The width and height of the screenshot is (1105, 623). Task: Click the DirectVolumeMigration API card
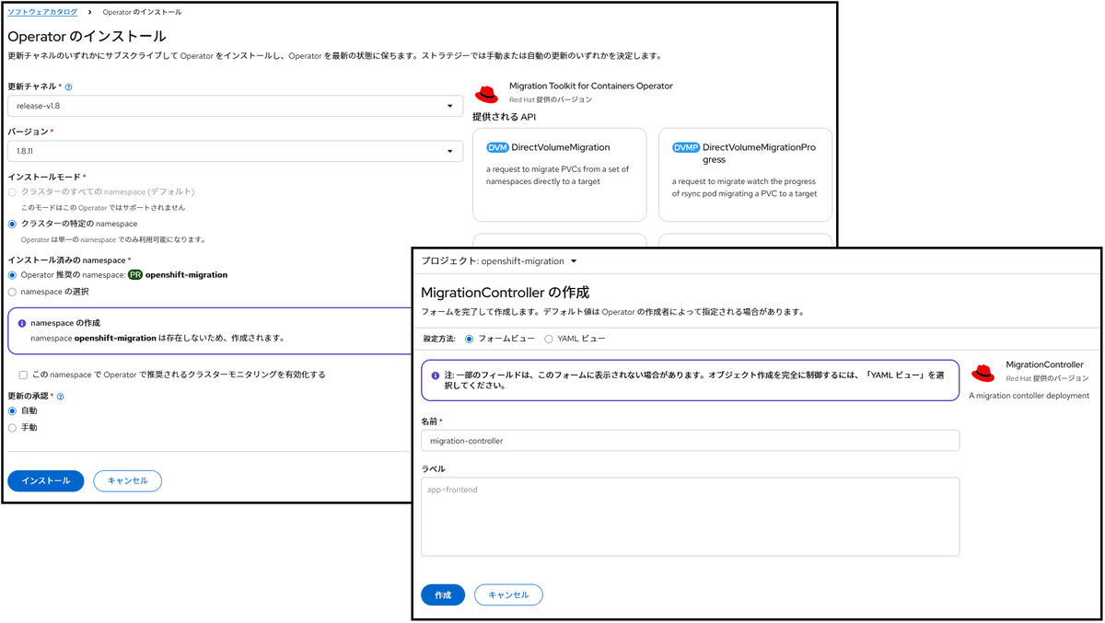560,175
